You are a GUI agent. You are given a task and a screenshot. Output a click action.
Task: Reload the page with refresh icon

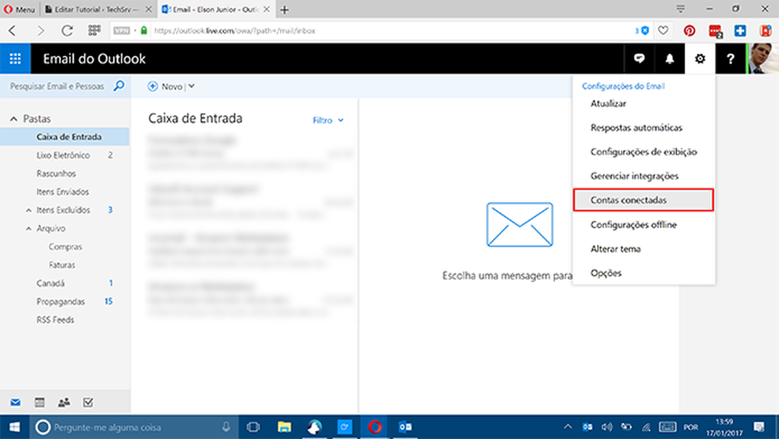pyautogui.click(x=67, y=31)
